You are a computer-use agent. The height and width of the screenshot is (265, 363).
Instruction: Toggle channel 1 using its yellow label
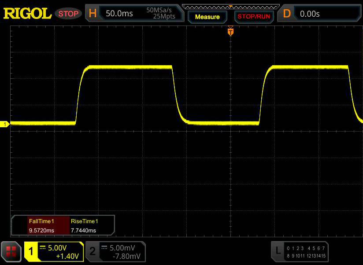click(x=31, y=251)
